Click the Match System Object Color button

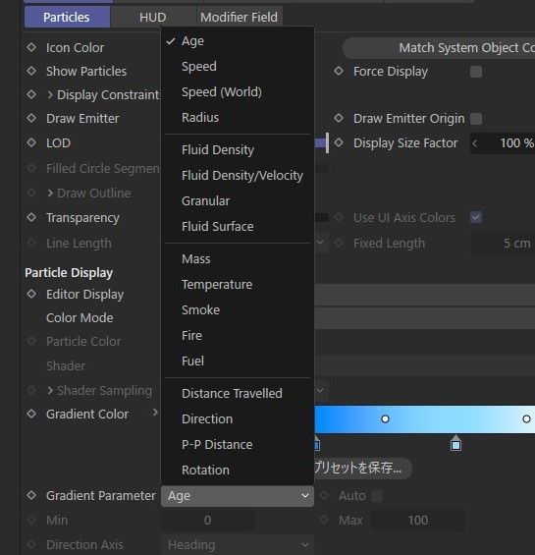click(x=439, y=48)
